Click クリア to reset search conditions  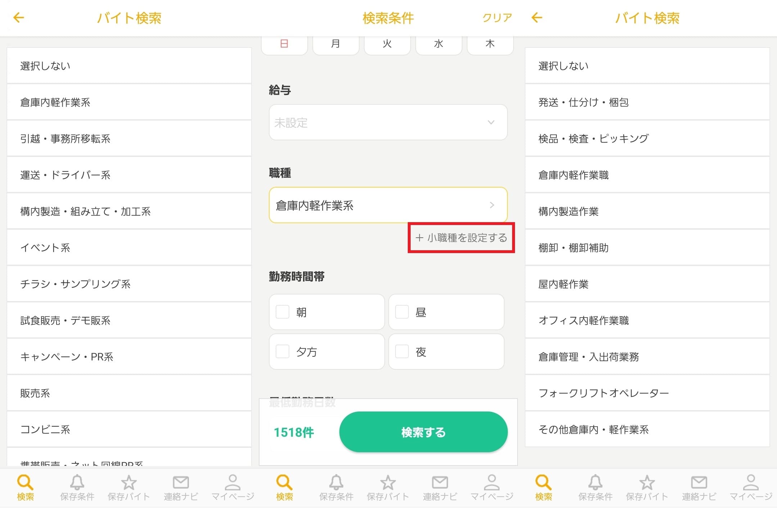tap(497, 18)
